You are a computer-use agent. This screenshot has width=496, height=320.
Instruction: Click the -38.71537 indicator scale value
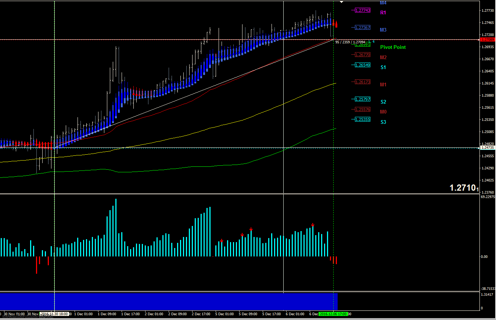[488, 289]
